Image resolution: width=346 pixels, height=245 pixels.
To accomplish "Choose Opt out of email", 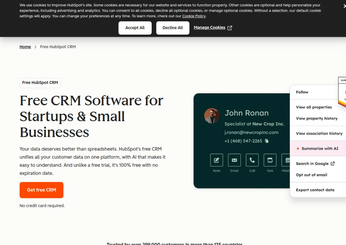I will pos(311,175).
